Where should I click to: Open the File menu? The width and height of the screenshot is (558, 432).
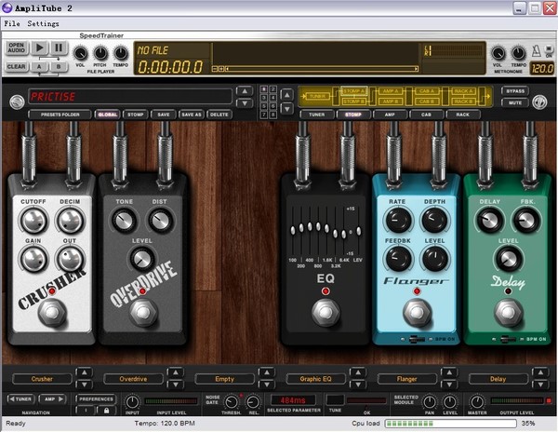(12, 23)
